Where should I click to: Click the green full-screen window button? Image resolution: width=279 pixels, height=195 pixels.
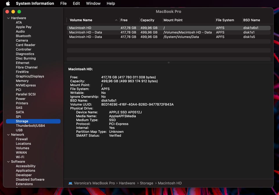coord(19,12)
